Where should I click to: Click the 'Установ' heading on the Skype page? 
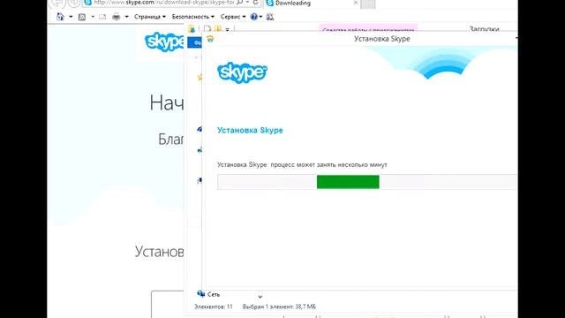(159, 251)
